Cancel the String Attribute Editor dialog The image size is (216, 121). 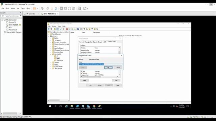118,68
